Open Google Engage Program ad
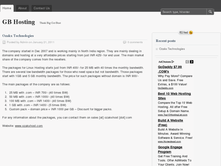The width and height of the screenshot is (221, 166). click(170, 149)
